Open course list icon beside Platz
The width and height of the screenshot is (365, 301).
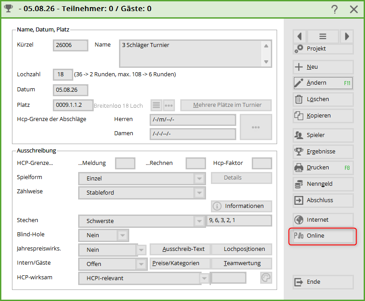point(156,106)
